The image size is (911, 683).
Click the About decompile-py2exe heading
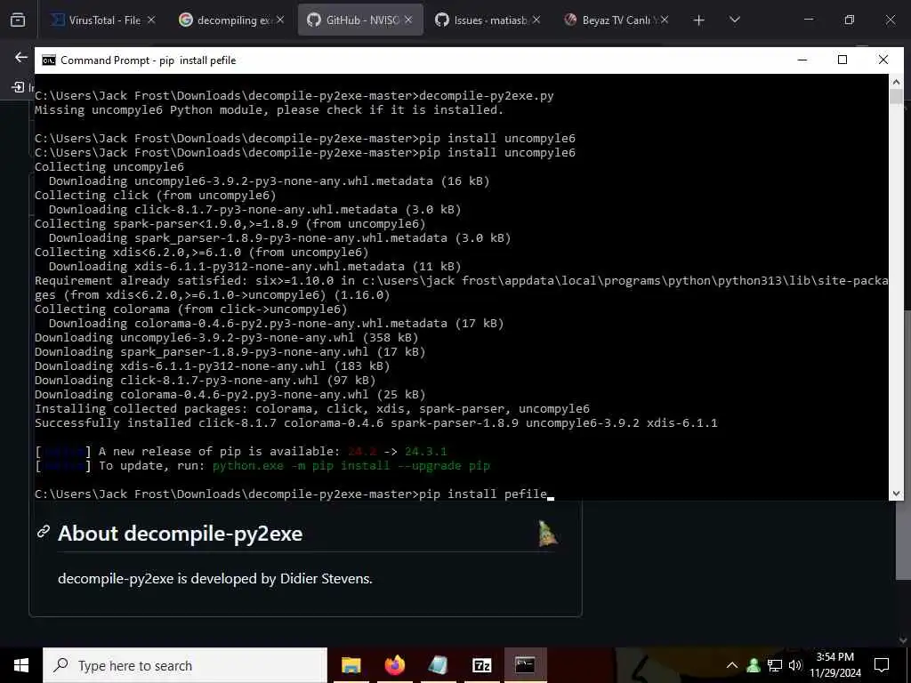coord(180,534)
